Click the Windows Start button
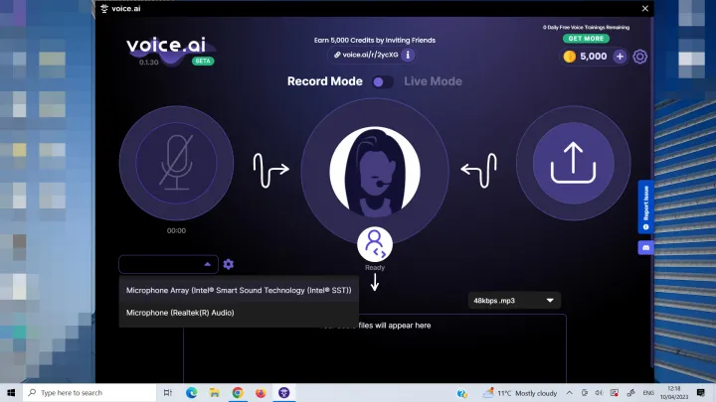The image size is (716, 402). point(11,392)
